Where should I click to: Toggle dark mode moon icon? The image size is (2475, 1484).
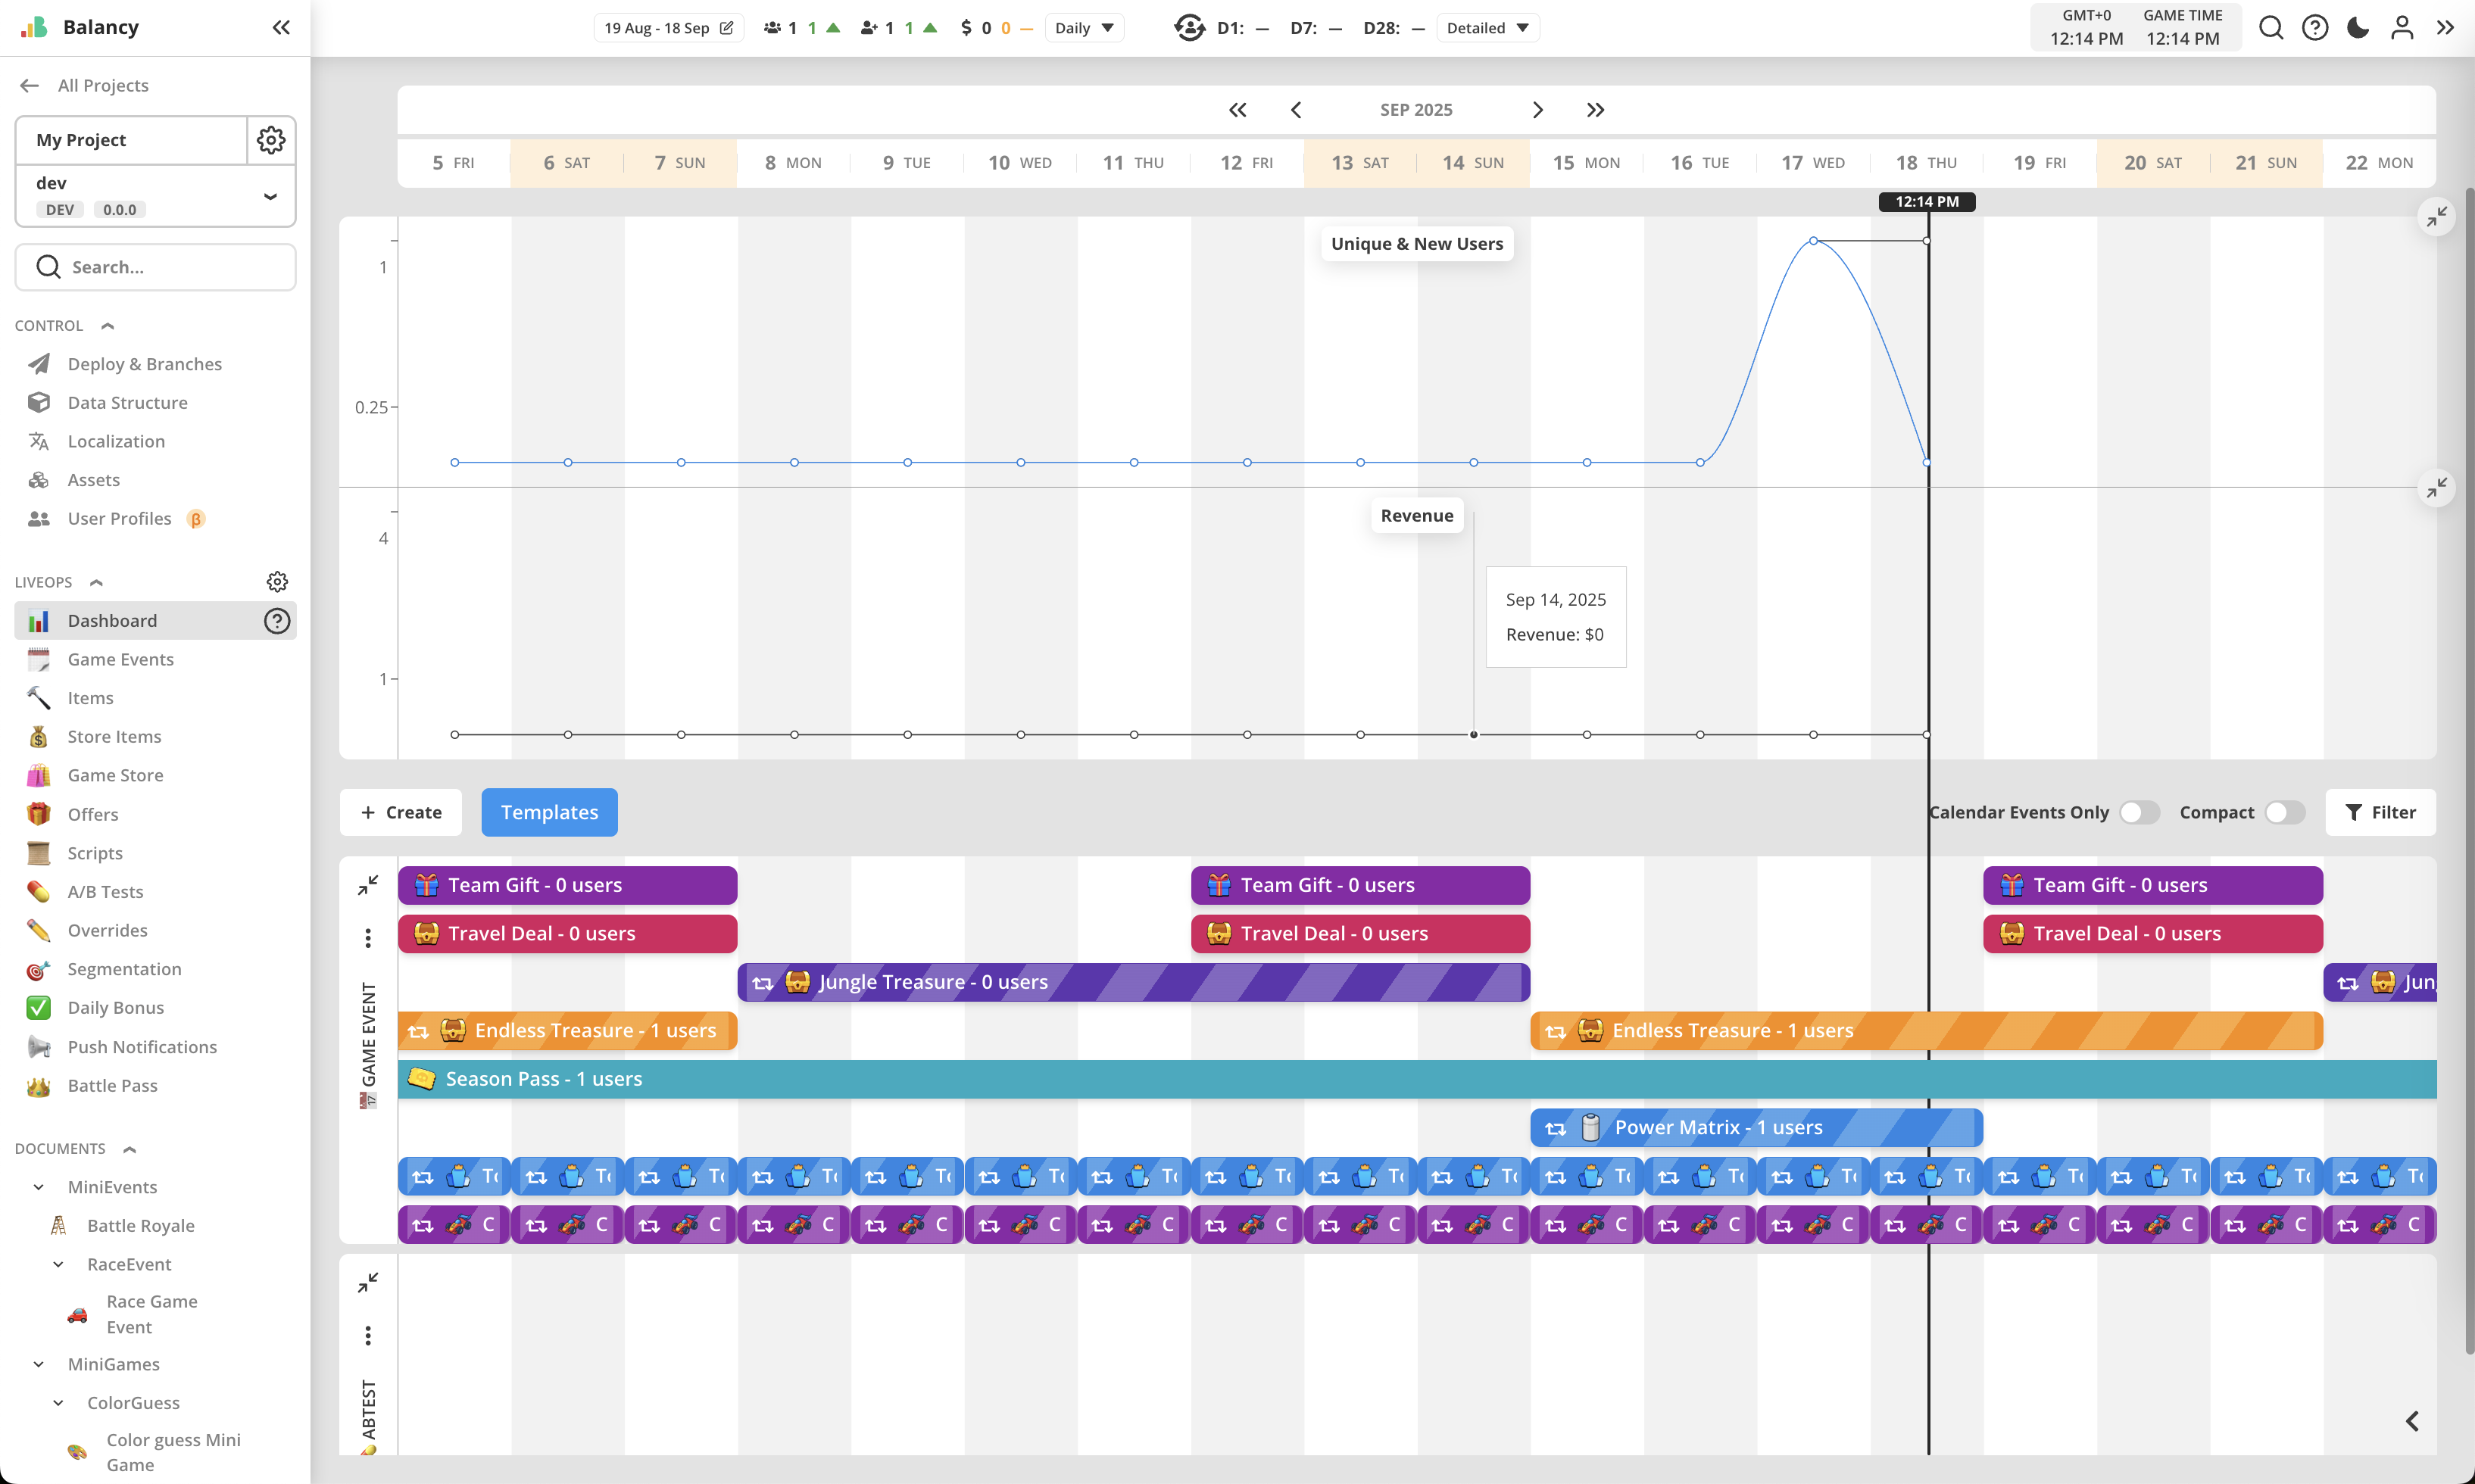pos(2358,27)
